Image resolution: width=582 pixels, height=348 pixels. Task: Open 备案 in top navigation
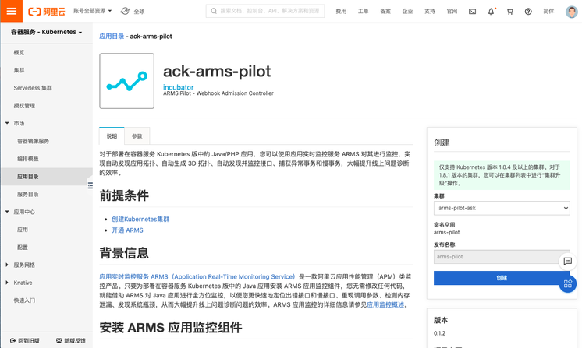(385, 12)
